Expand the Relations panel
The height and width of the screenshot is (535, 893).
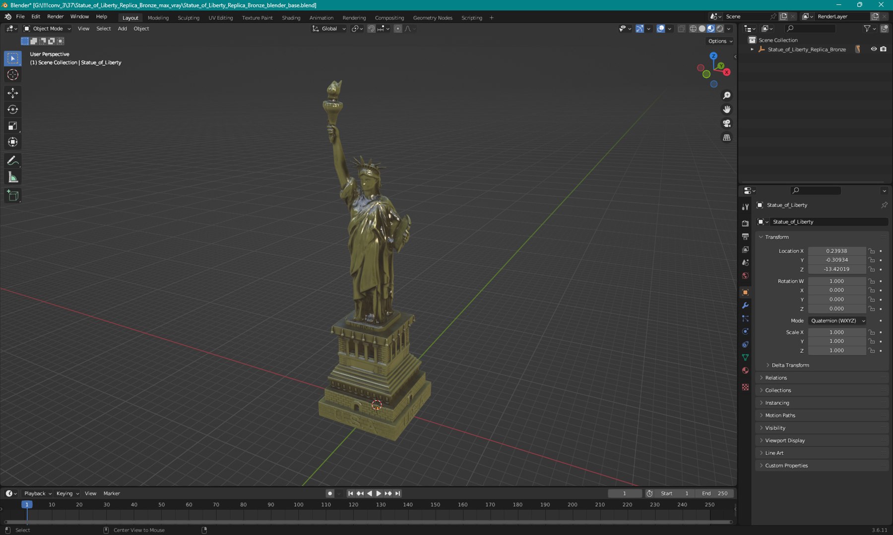(776, 378)
